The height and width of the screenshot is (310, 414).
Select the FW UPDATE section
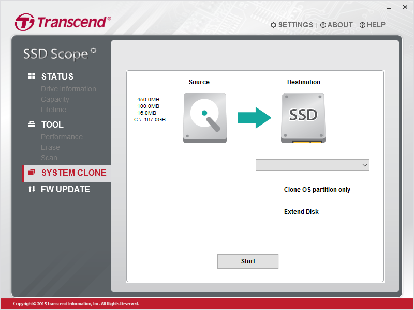65,189
